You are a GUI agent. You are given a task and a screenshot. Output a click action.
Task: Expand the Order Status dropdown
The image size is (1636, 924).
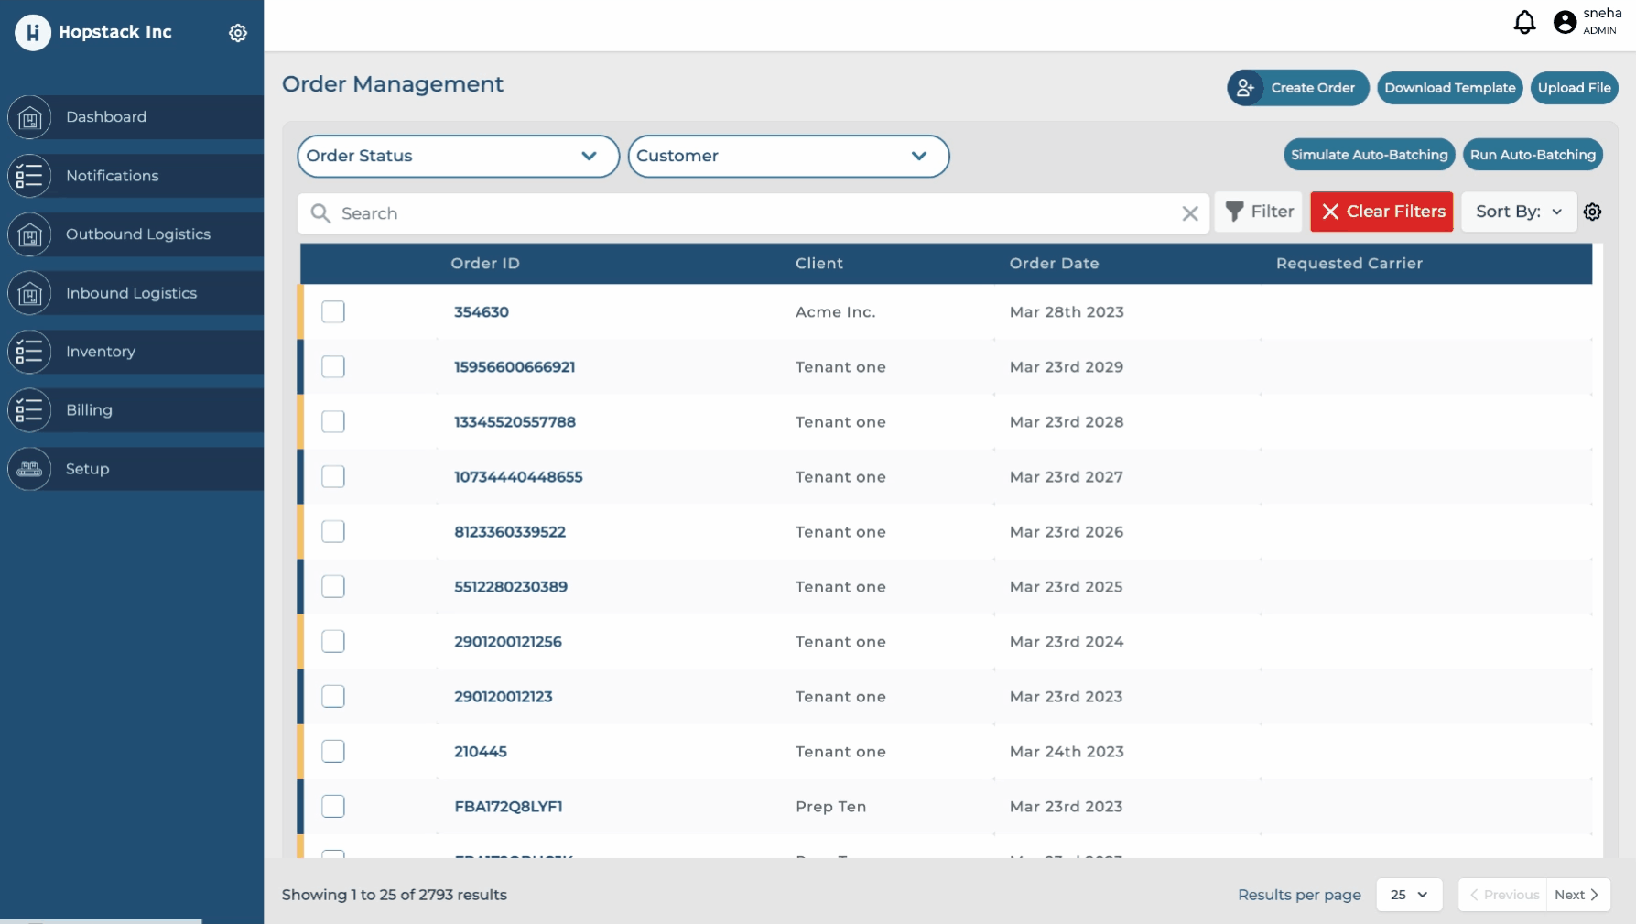pos(458,157)
